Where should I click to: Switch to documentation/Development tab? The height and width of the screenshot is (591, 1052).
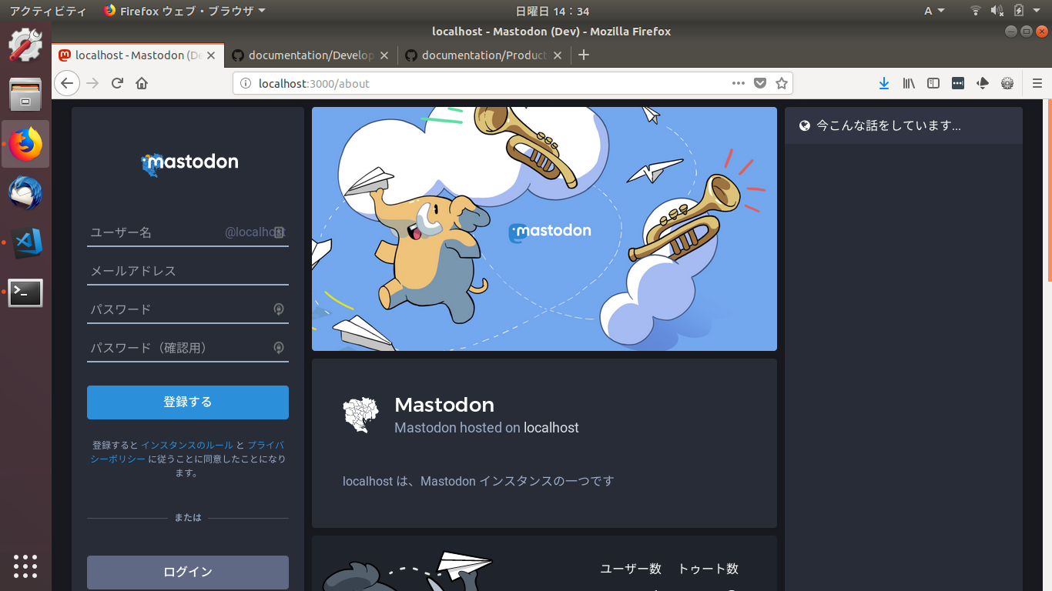point(311,55)
